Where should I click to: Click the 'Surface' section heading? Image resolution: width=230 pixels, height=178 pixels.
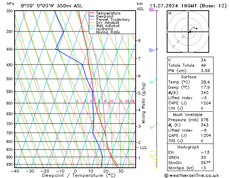(x=188, y=77)
